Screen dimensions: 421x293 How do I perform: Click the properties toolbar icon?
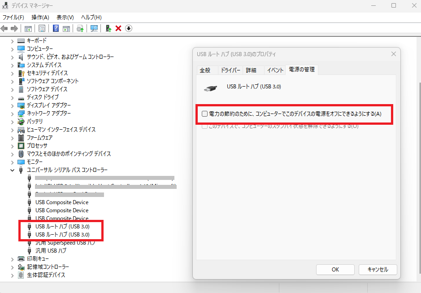coord(42,28)
